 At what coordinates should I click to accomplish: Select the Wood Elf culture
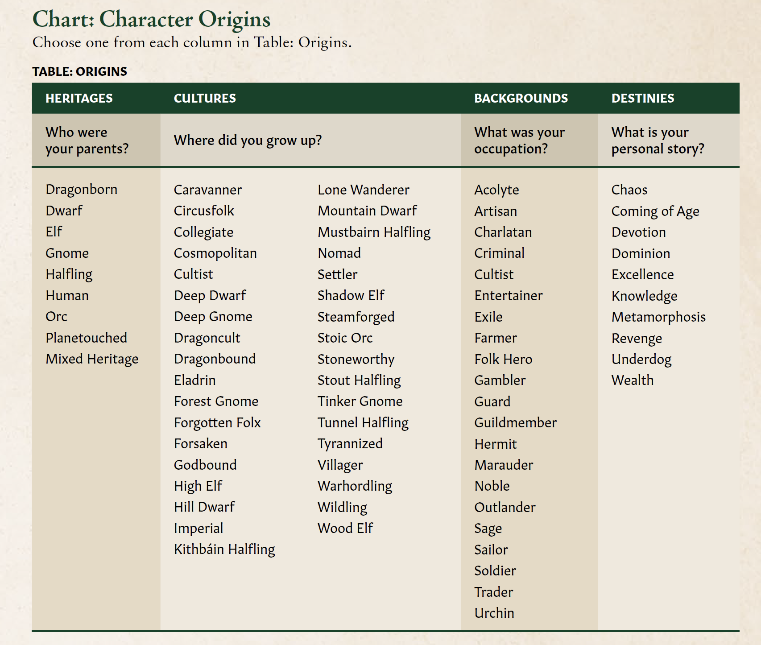[x=345, y=528]
